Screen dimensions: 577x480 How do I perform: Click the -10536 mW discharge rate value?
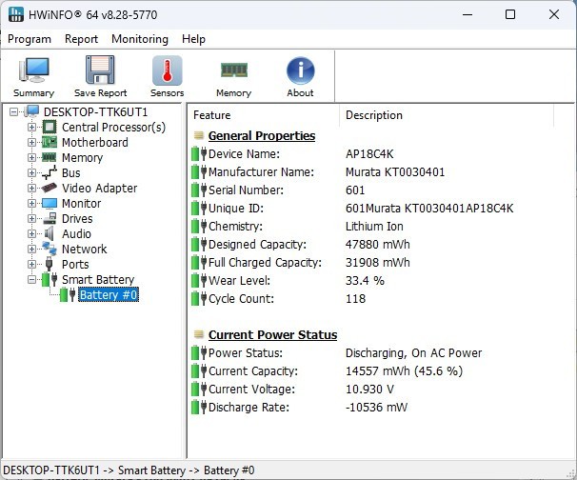376,407
